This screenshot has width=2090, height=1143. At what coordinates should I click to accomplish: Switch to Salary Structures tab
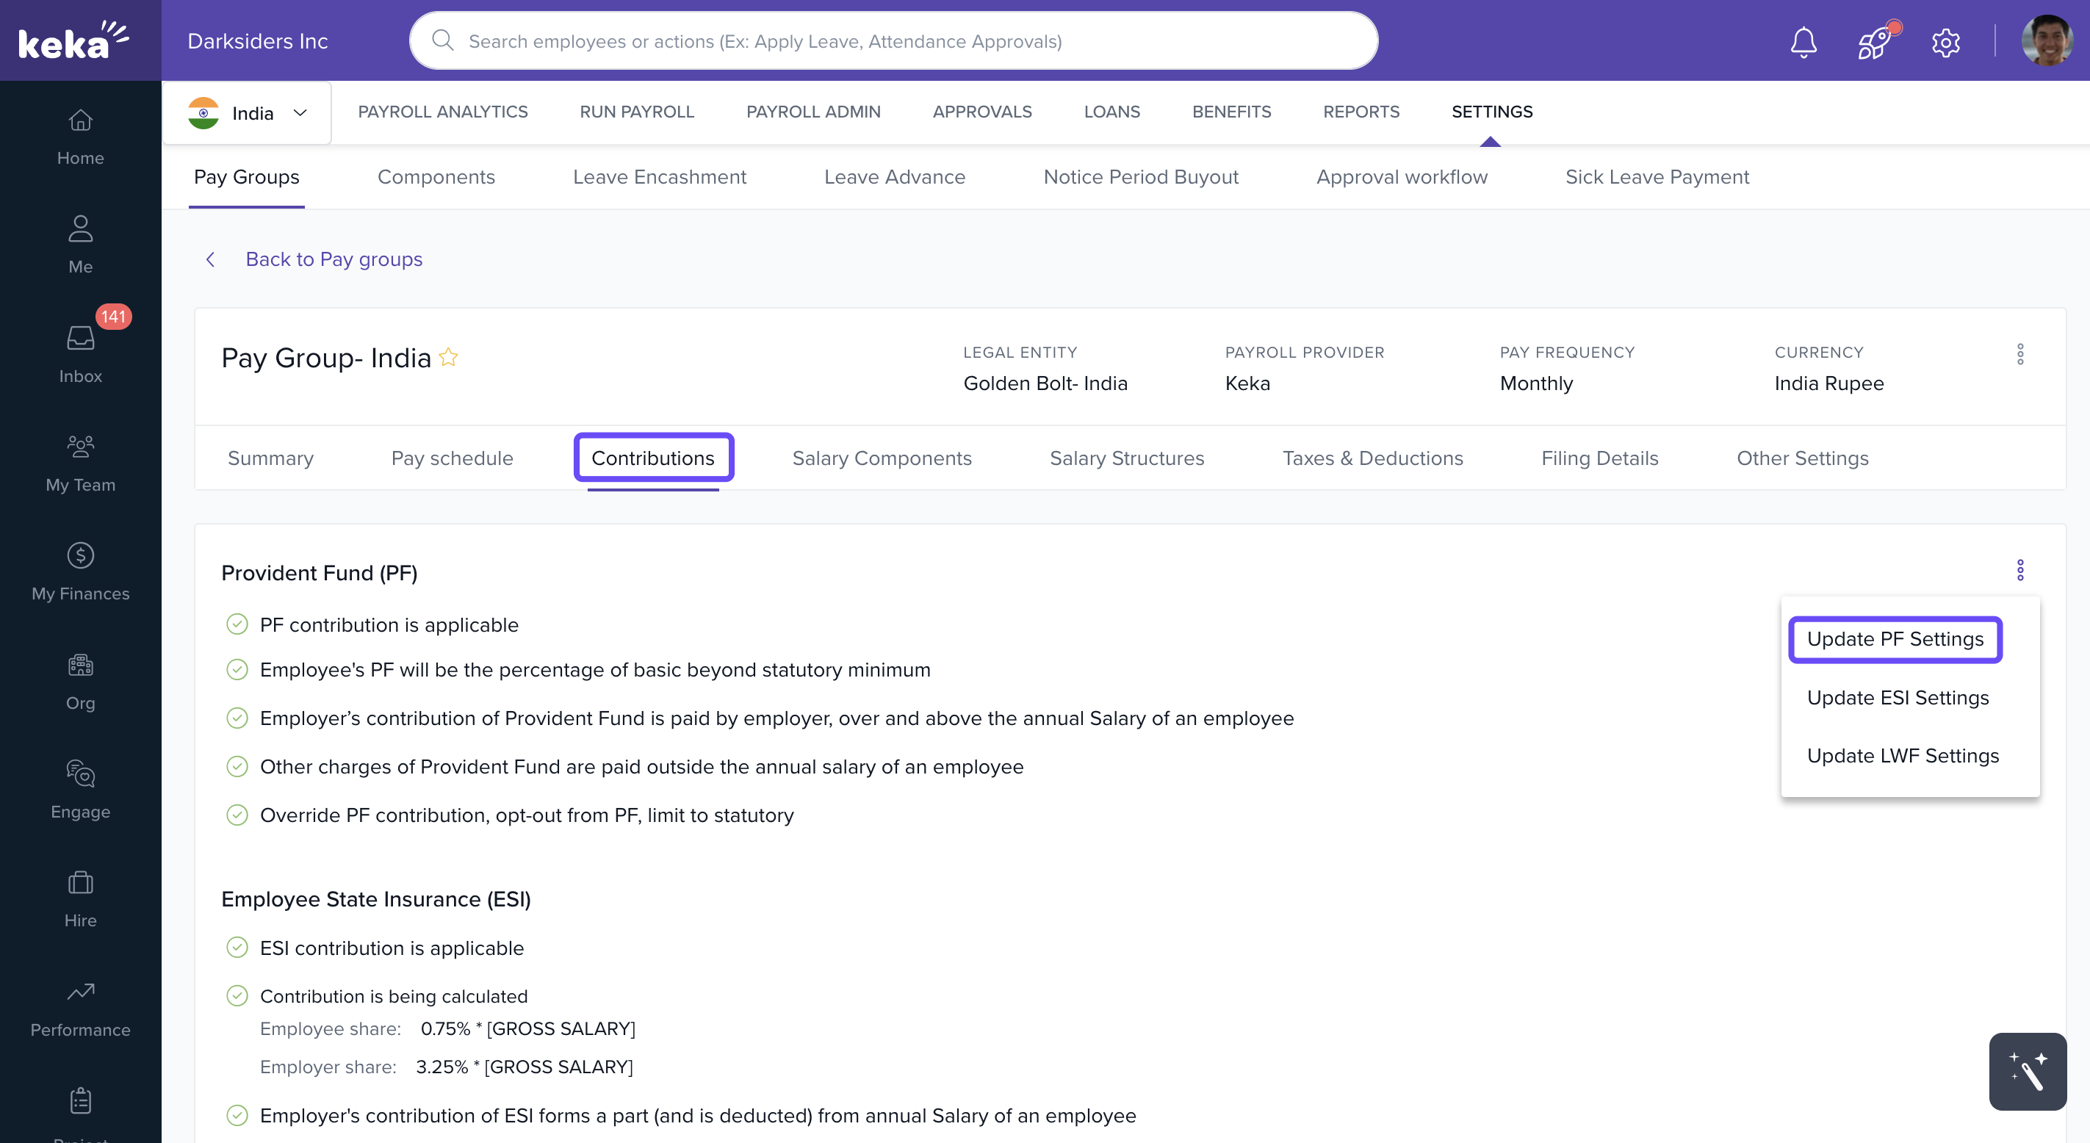pos(1126,458)
